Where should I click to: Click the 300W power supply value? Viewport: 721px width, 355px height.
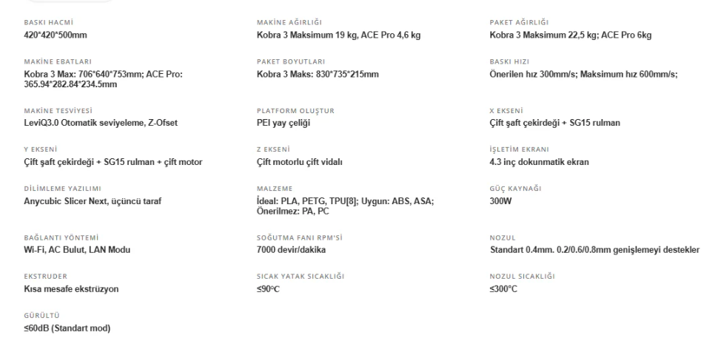tap(500, 200)
